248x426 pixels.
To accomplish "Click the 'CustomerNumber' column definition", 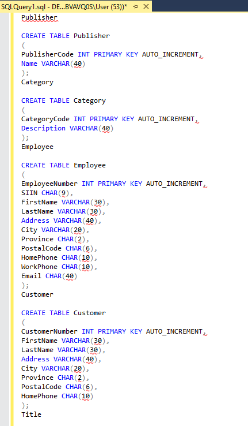I will click(114, 331).
